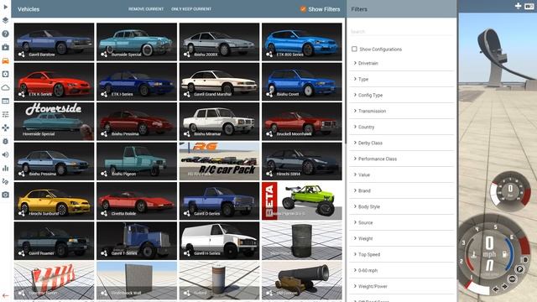Select the Civetta Bolide thumbnail
This screenshot has width=537, height=302.
tap(137, 200)
